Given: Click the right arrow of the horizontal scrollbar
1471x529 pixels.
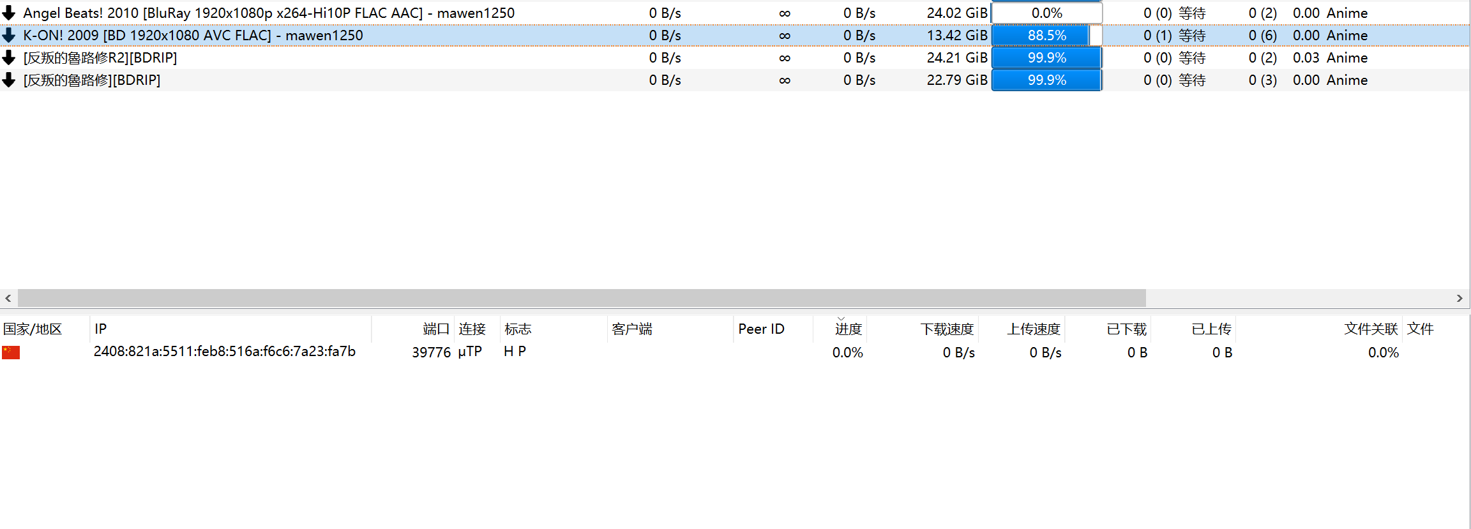Looking at the screenshot, I should pyautogui.click(x=1460, y=298).
